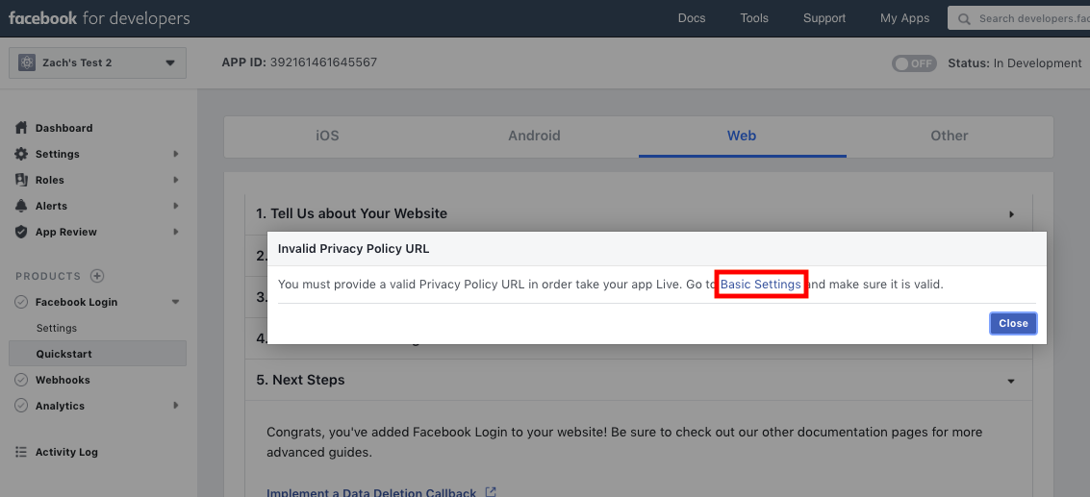Click the Activity Log list icon
The width and height of the screenshot is (1090, 497).
coord(21,452)
